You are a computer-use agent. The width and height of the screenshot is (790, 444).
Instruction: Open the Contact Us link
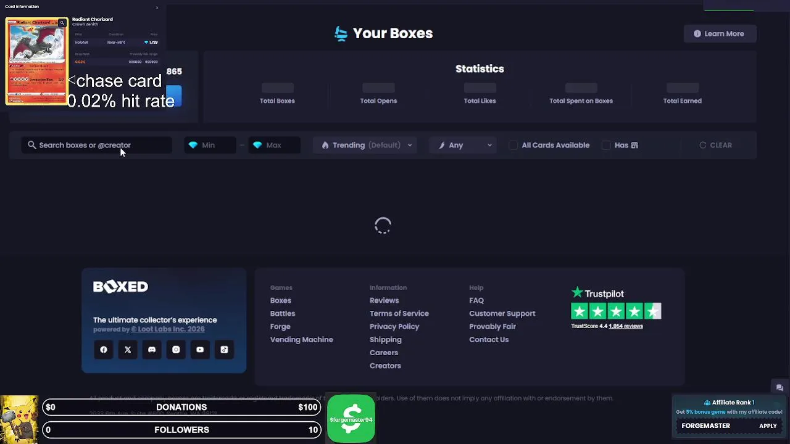coord(489,340)
